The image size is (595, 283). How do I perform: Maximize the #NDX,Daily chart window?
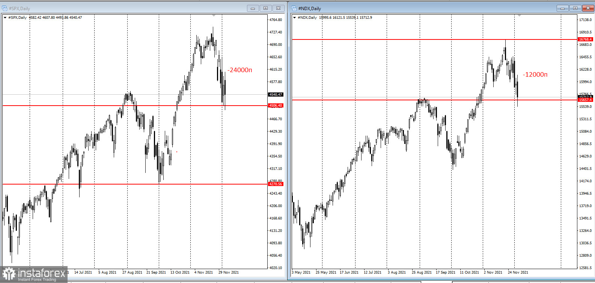[575, 8]
